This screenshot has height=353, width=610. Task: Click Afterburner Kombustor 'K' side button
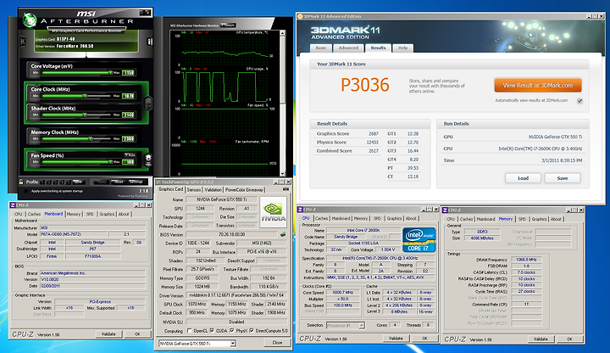click(23, 42)
